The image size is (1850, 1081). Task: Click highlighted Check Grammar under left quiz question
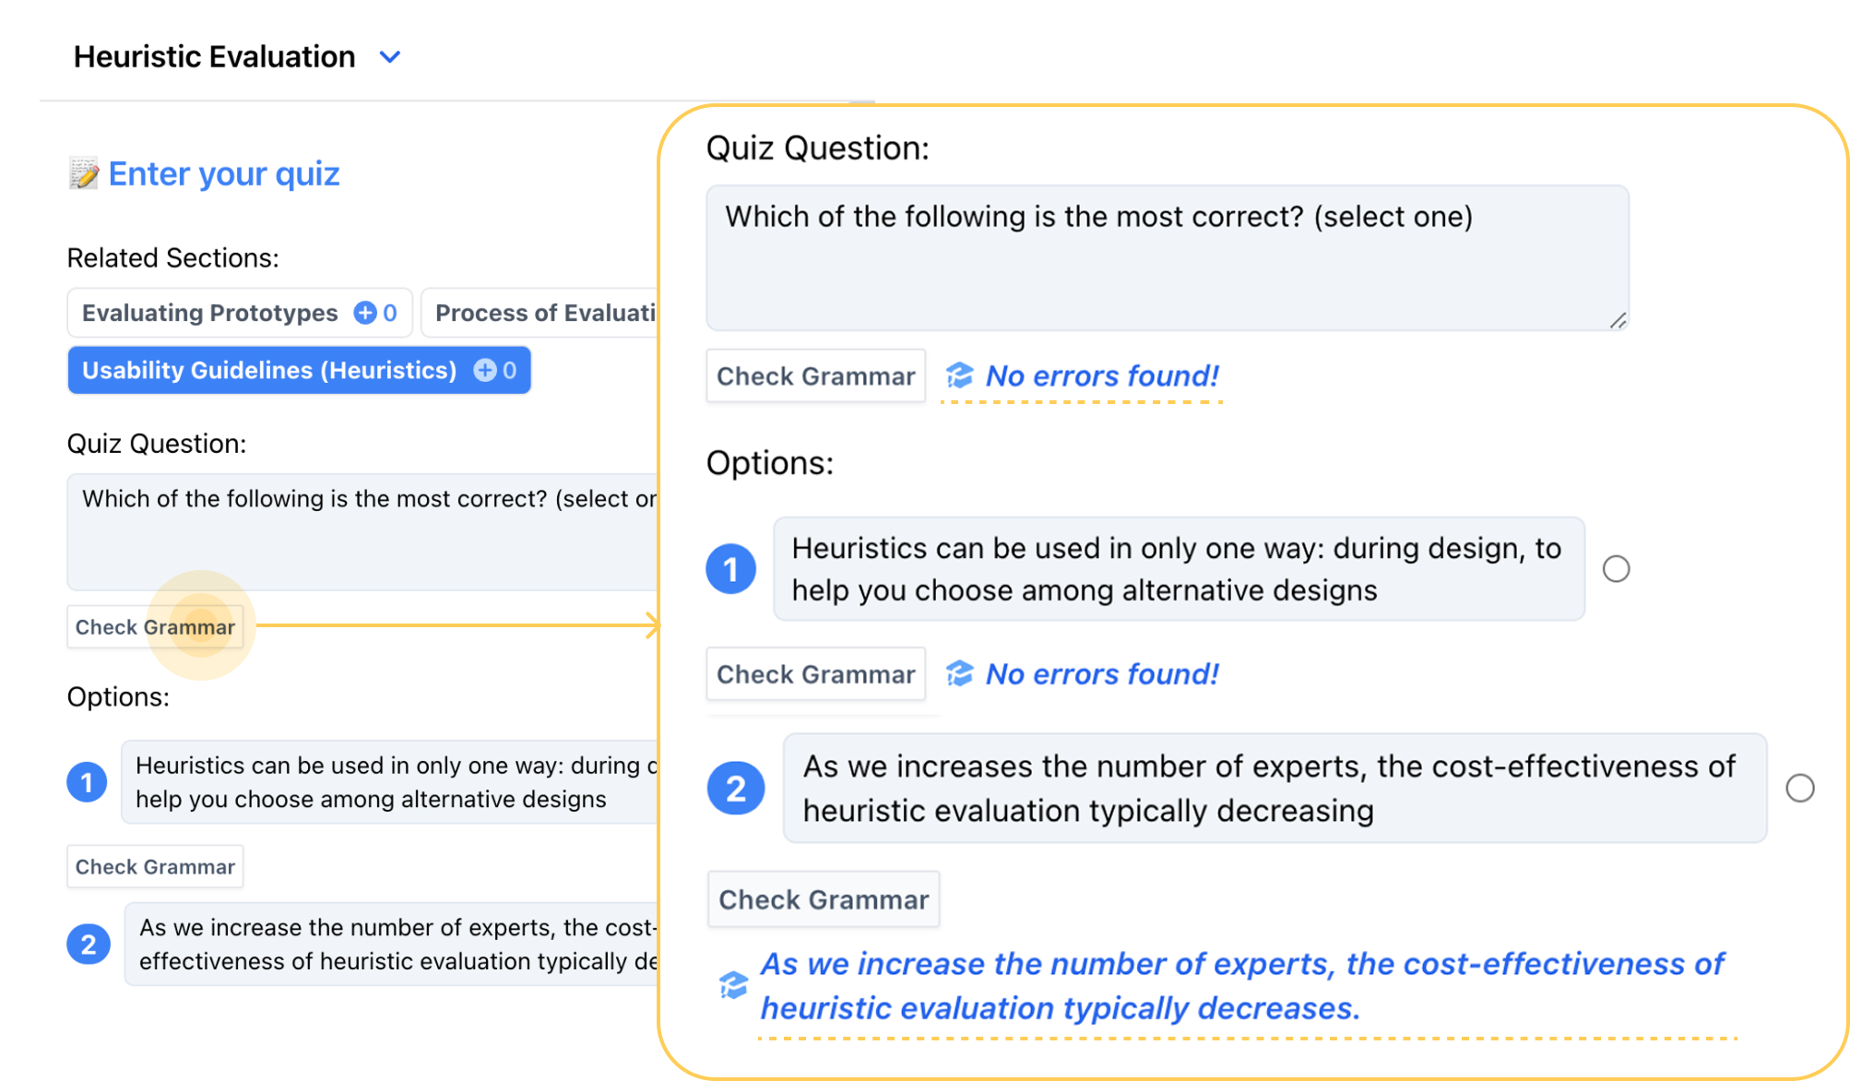click(x=155, y=627)
